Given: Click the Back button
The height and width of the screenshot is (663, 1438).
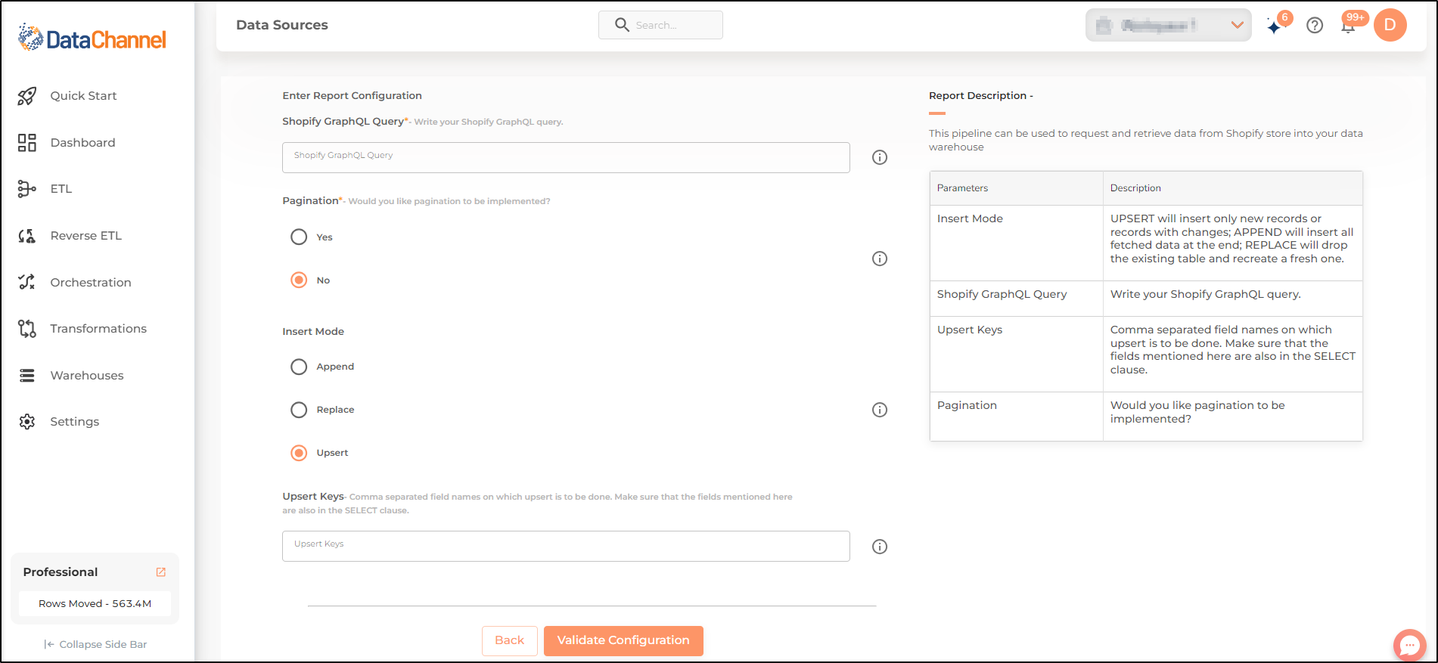Looking at the screenshot, I should coord(509,640).
